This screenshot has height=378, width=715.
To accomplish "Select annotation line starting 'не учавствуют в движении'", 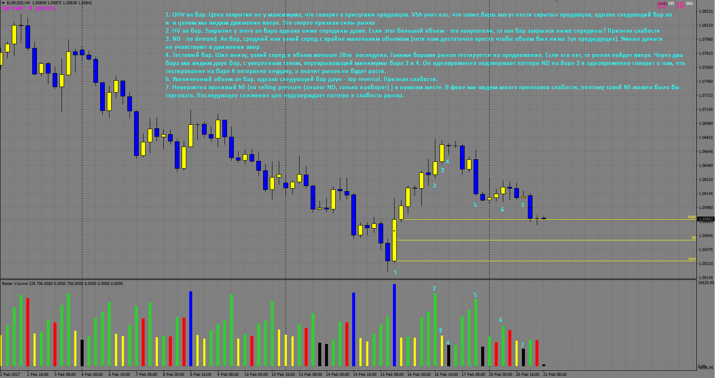I will click(x=213, y=47).
